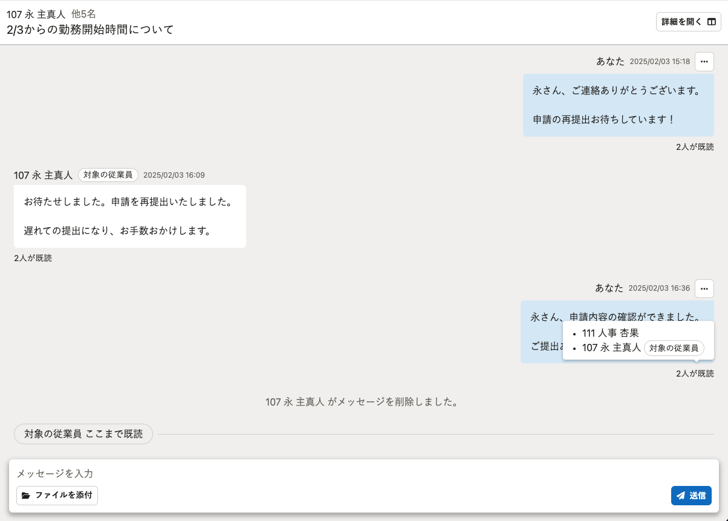Select 111 人事 杏果 in the readers popup

pyautogui.click(x=610, y=333)
